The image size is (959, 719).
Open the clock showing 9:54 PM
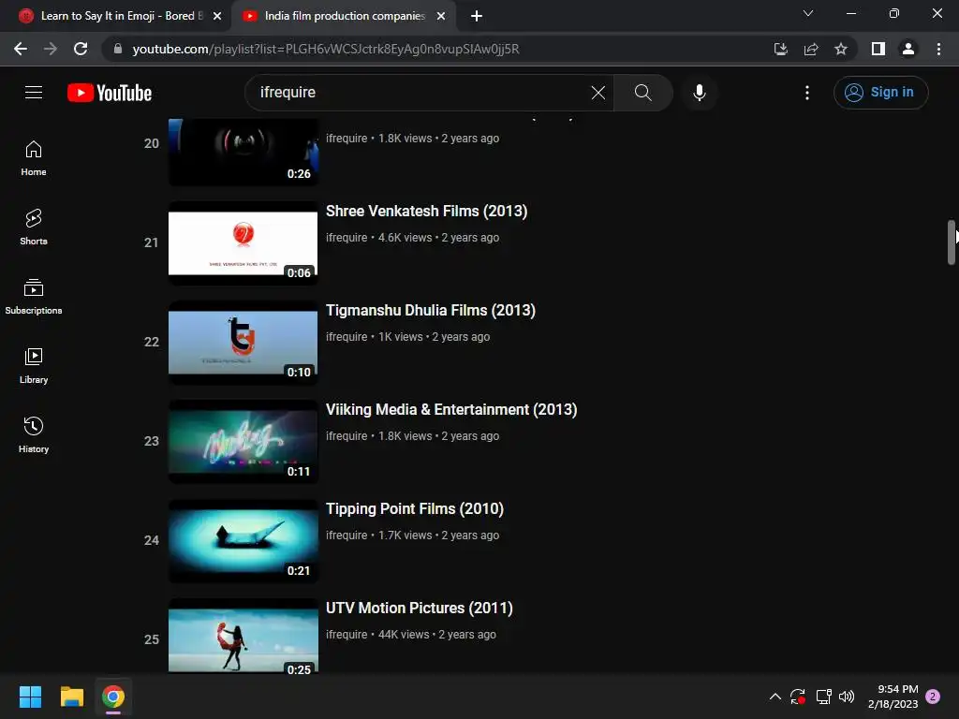coord(893,697)
